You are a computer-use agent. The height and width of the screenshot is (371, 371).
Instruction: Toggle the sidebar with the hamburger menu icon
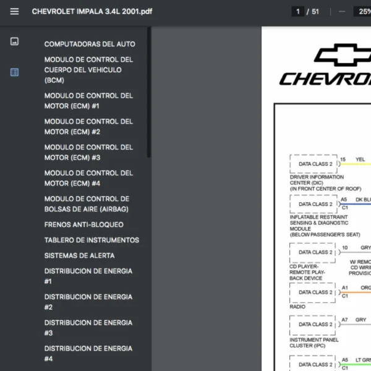(x=14, y=11)
